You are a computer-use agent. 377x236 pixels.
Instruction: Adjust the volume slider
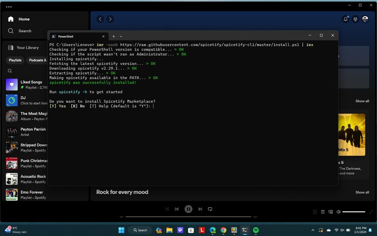[353, 212]
